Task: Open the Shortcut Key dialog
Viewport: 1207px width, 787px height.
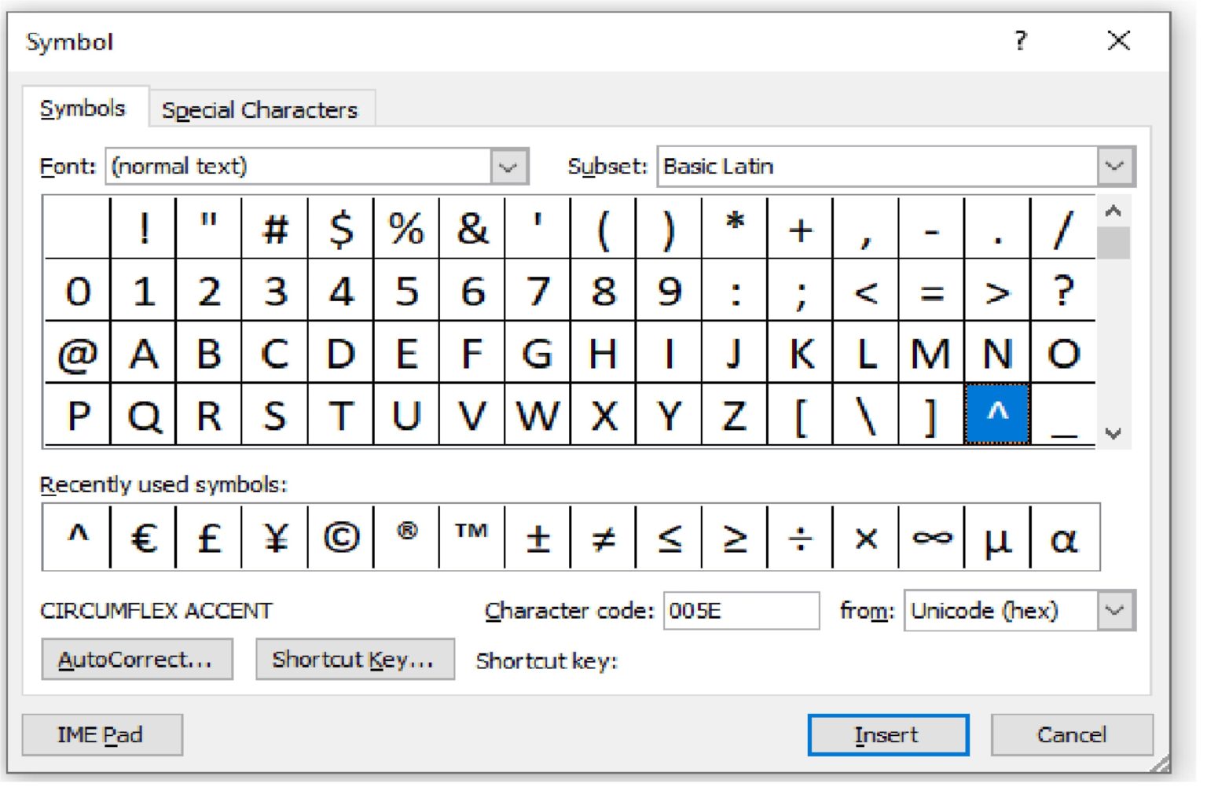Action: point(354,659)
